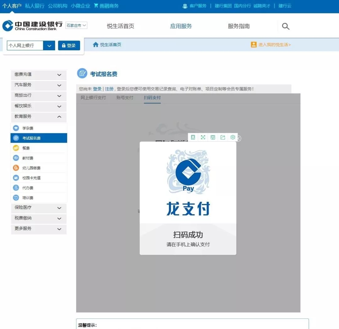Expand the 保险医疗 sidebar section

(x=39, y=208)
